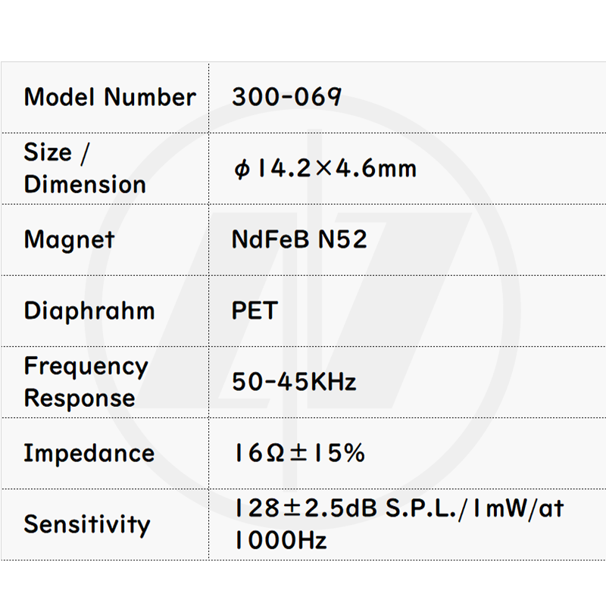Select the 50-45KHz frequency value
Image resolution: width=606 pixels, height=606 pixels.
coord(294,382)
